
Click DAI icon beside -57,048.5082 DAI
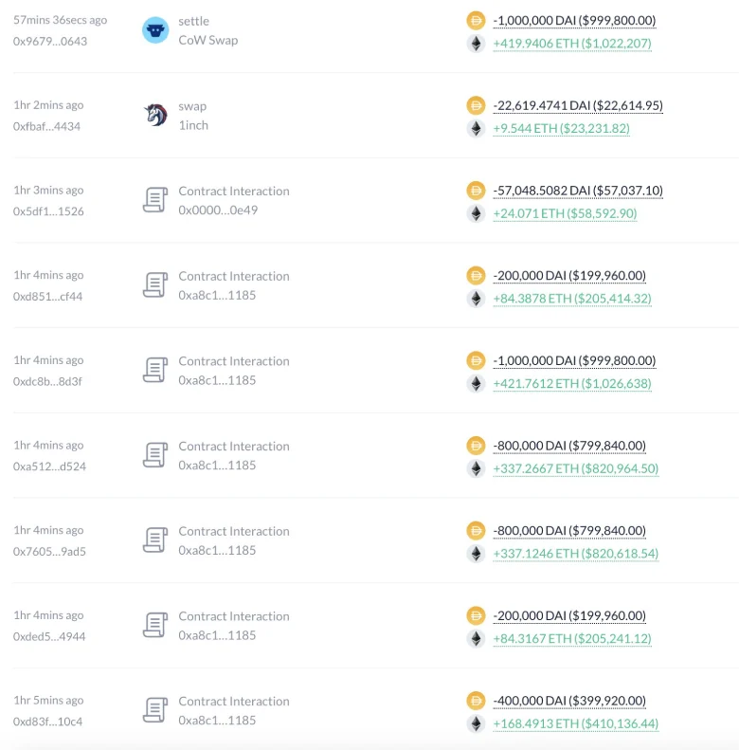(476, 191)
